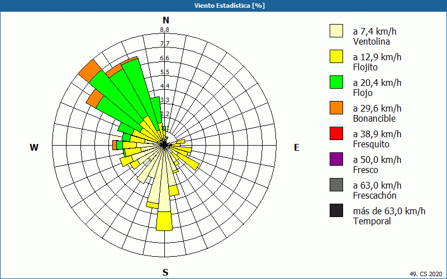
Task: Click the 'Flojo' legend label
Action: (363, 93)
